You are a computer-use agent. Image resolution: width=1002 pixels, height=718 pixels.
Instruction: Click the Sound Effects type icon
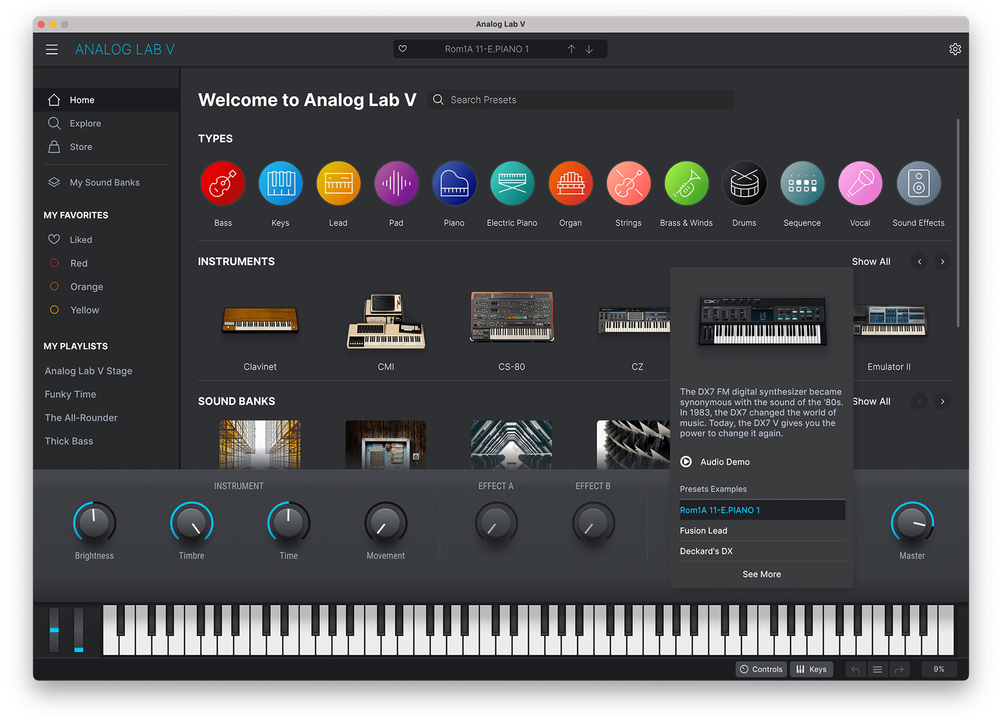[x=918, y=183]
